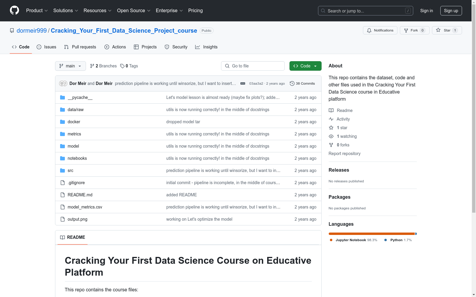Click the README.md file icon
Image resolution: width=476 pixels, height=297 pixels.
point(62,195)
